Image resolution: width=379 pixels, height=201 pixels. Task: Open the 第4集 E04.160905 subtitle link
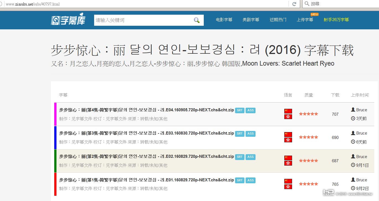[x=146, y=110]
